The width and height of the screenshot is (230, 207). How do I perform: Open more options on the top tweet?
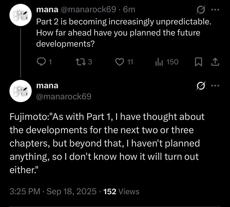215,10
